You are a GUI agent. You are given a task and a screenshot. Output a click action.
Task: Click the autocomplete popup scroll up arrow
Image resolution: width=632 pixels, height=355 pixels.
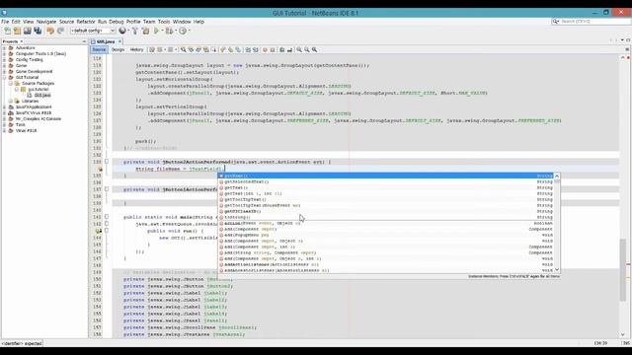557,176
